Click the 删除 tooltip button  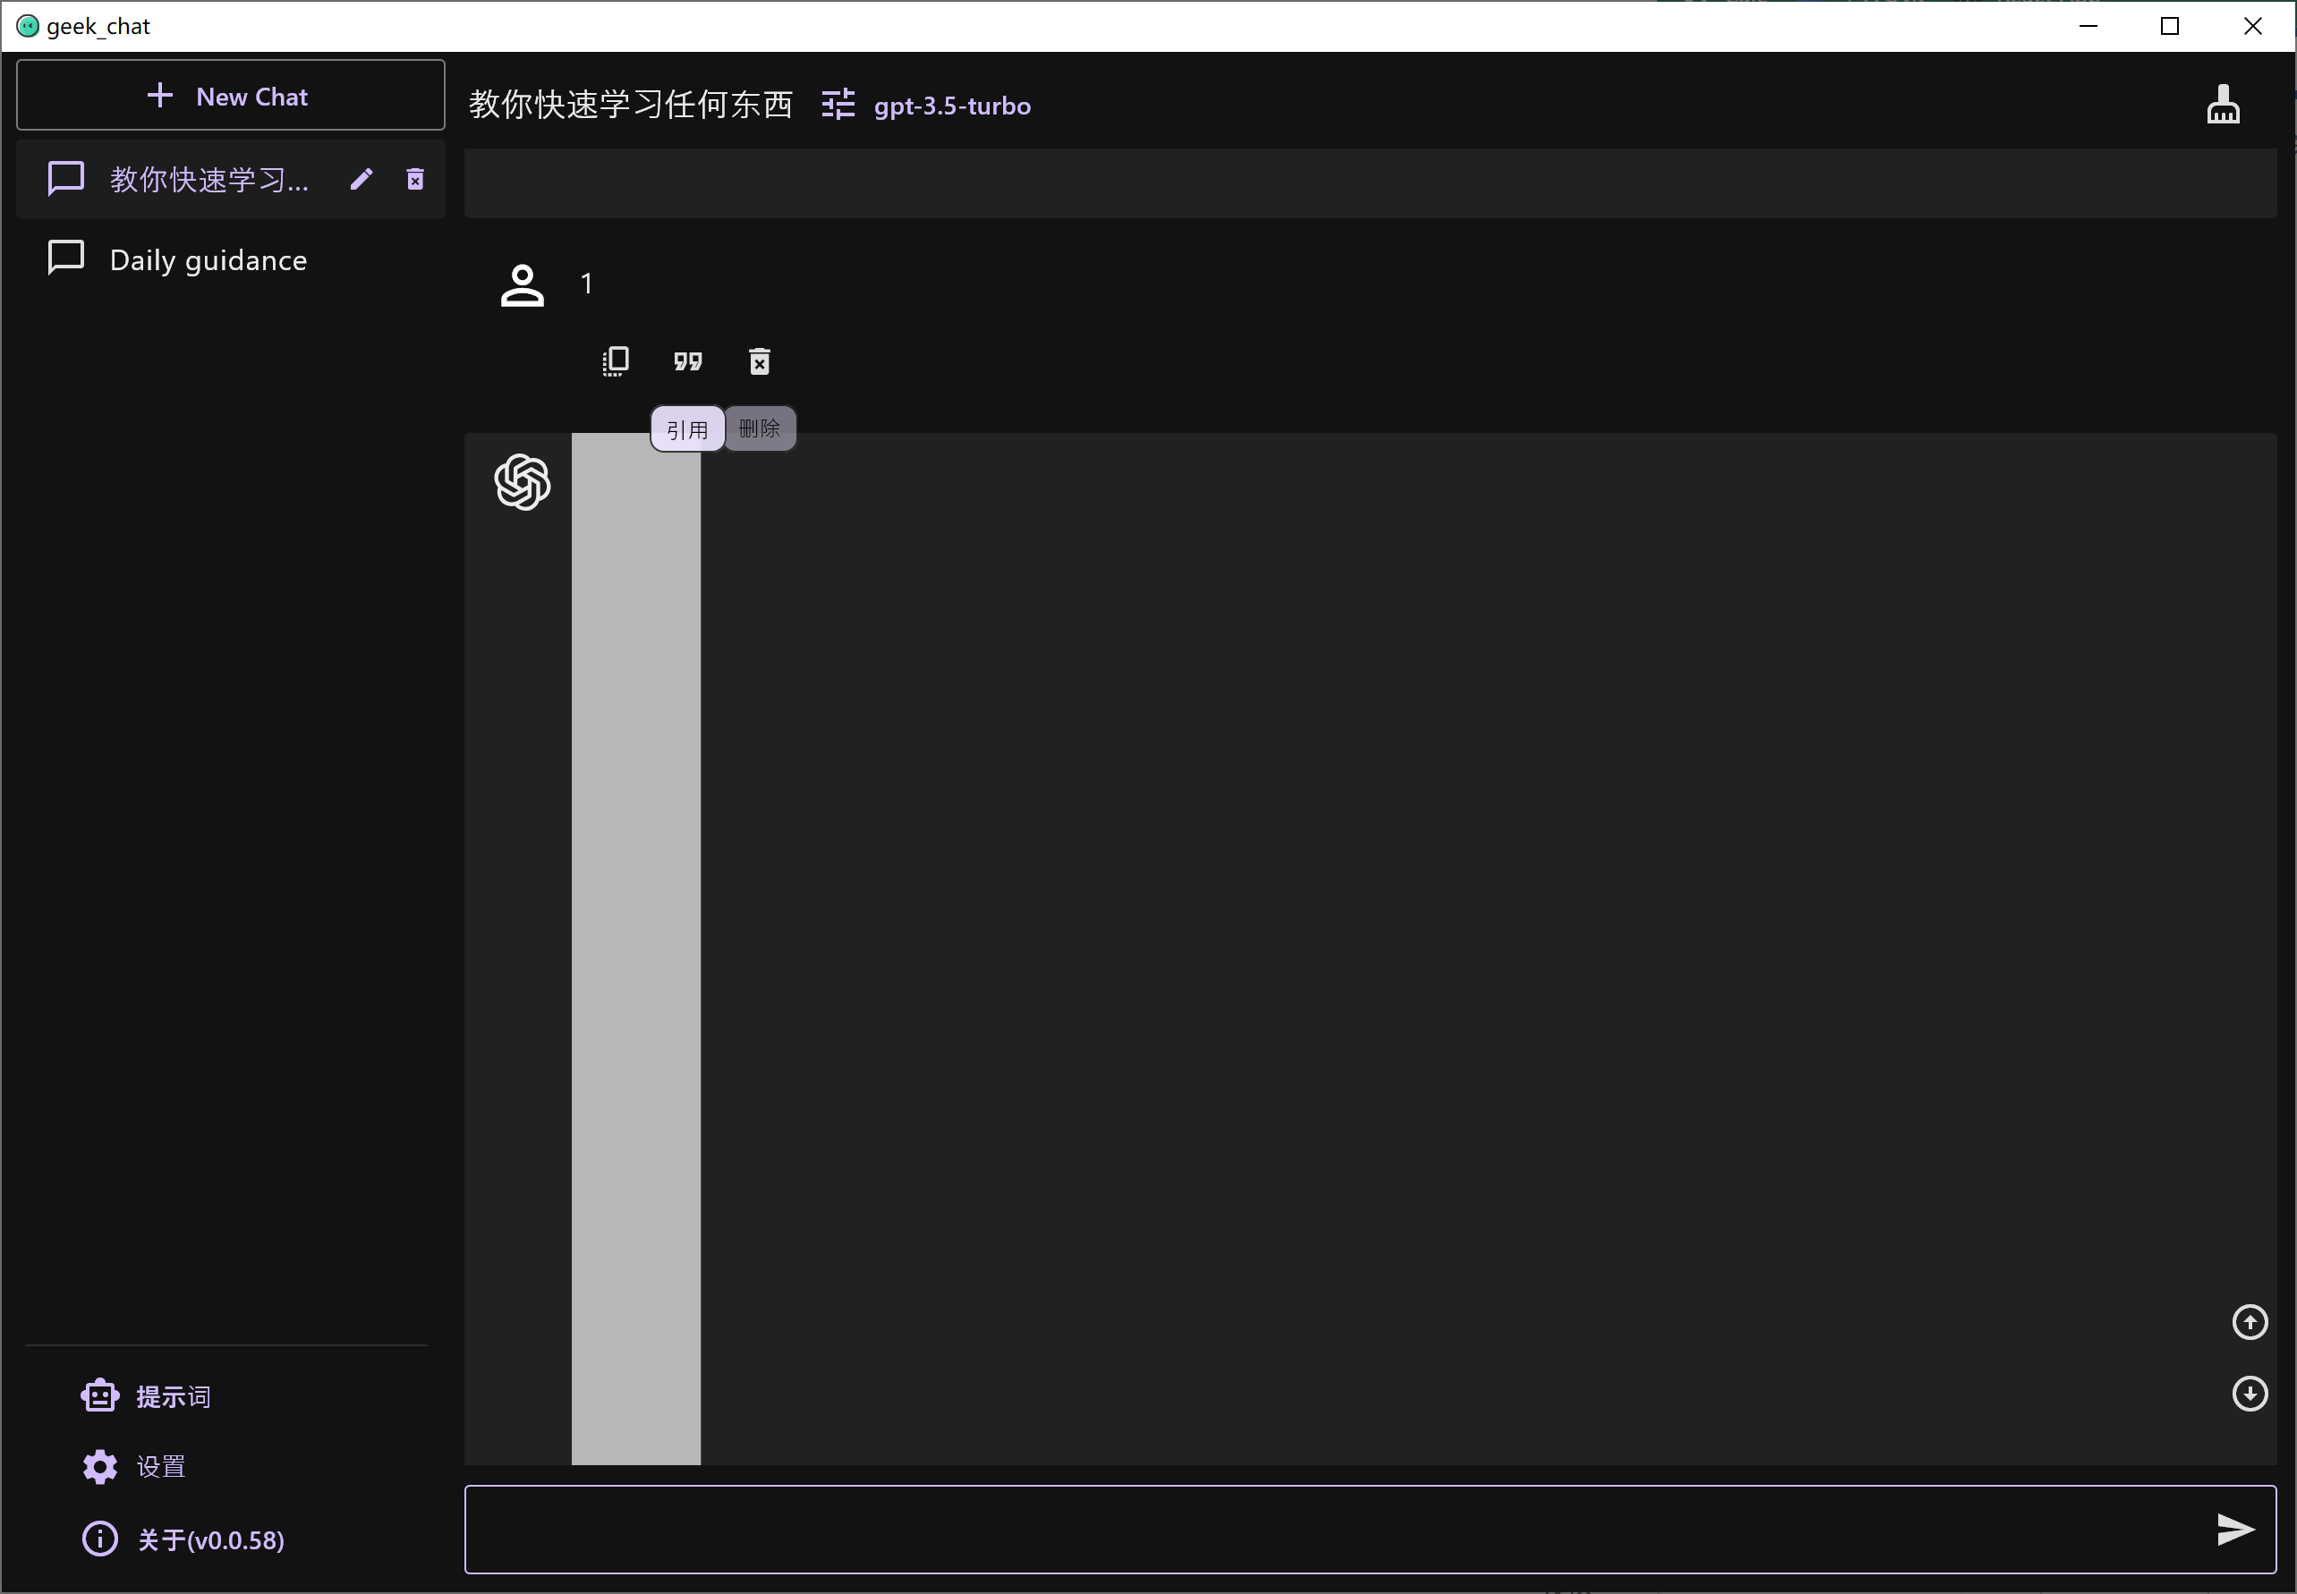760,428
